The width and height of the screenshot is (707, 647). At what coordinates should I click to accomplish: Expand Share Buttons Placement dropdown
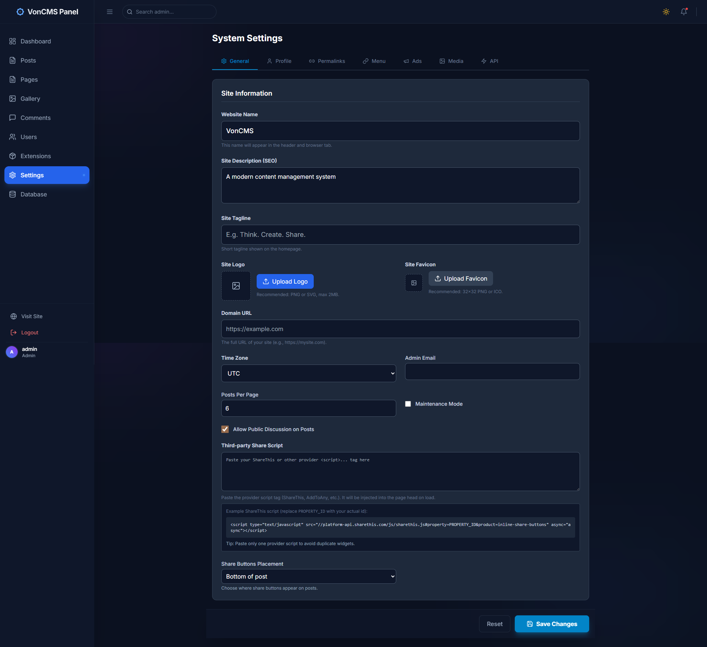pyautogui.click(x=309, y=576)
